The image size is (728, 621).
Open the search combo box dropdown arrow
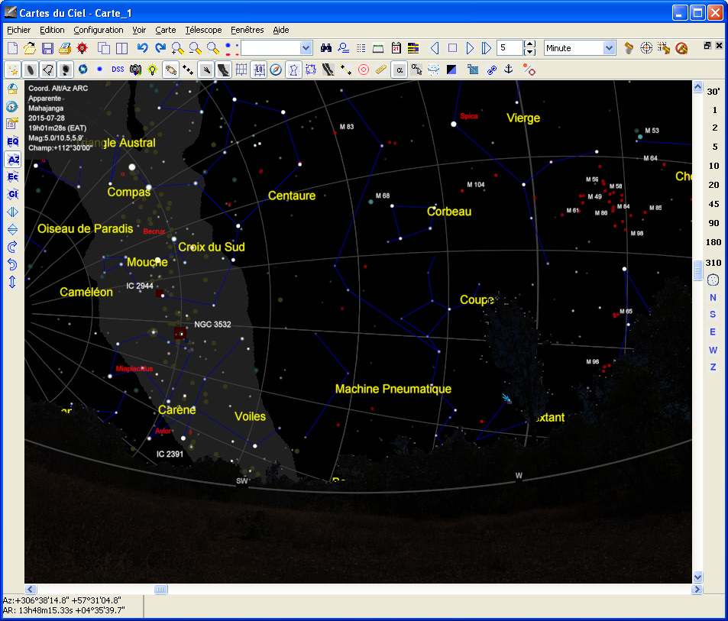306,48
